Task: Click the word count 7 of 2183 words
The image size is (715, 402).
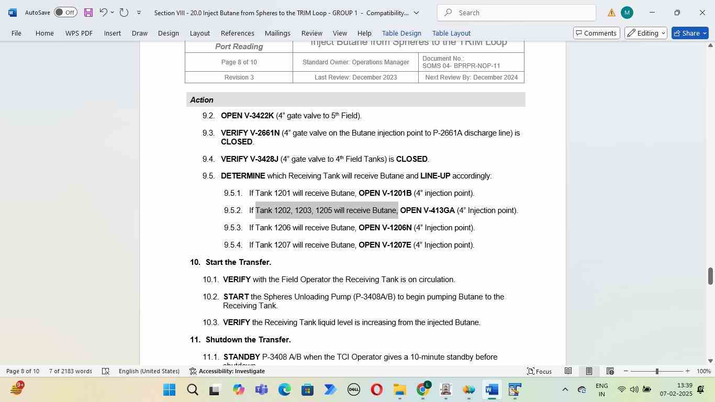Action: (x=71, y=371)
